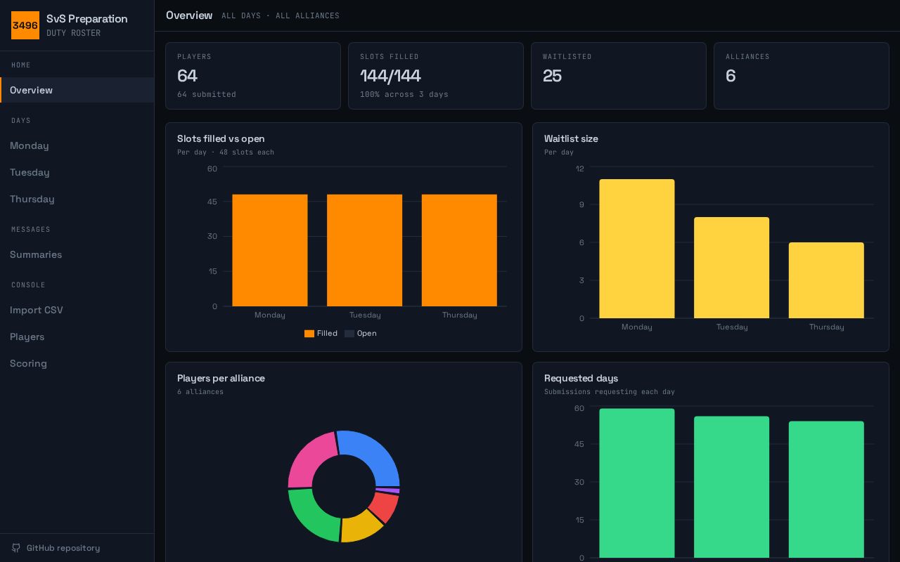
Task: Click the '64 submitted' subtext
Action: pos(207,94)
